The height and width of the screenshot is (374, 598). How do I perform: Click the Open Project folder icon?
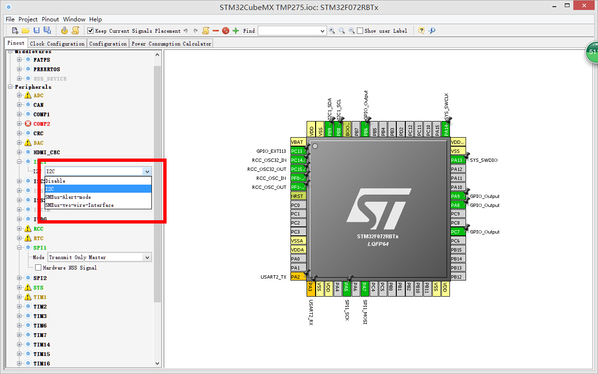[26, 30]
